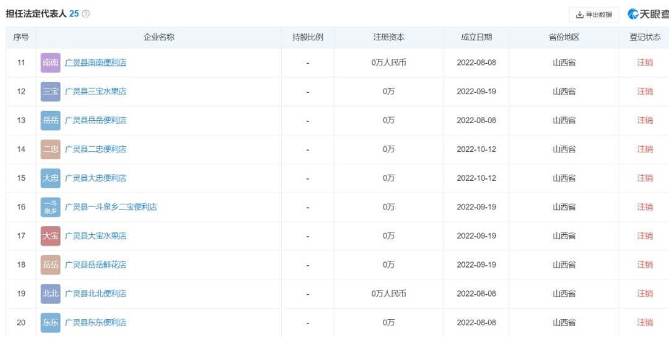This screenshot has height=337, width=669.
Task: Open the 广灵县岳岳鲜花店 company link
Action: click(95, 265)
